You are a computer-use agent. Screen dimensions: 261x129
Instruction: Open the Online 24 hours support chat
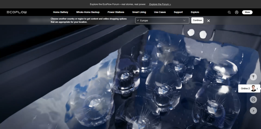click(x=249, y=88)
